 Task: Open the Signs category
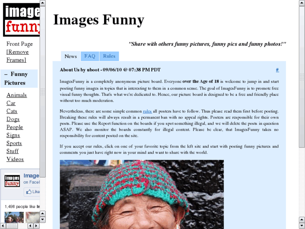[13, 135]
